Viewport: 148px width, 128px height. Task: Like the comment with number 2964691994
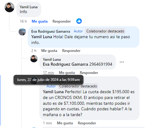67,73
